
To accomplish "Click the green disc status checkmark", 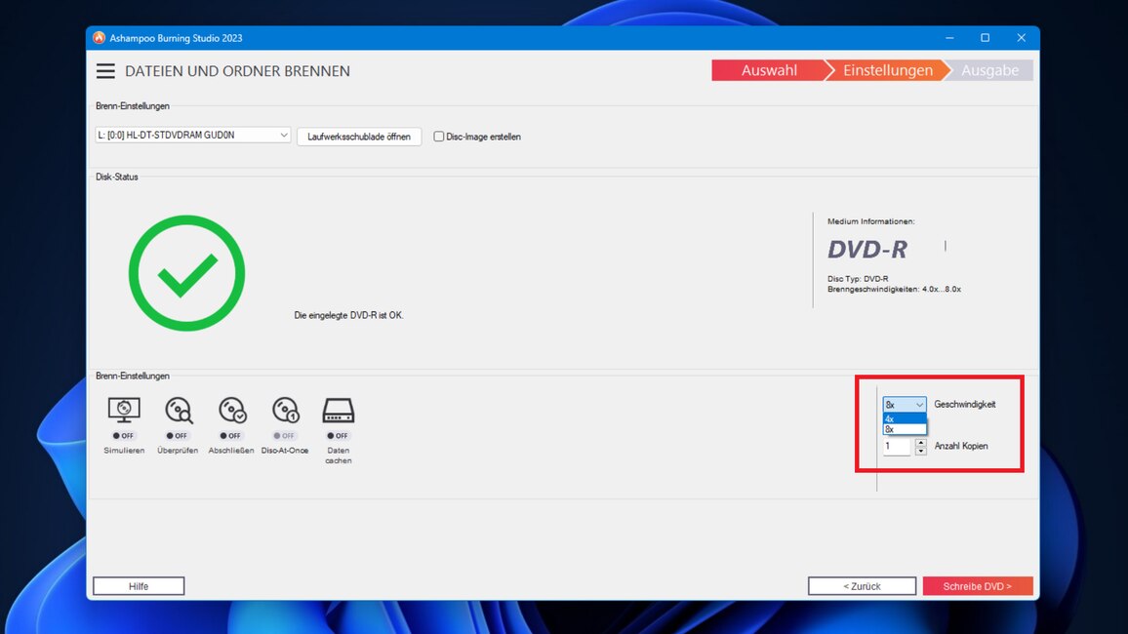I will [186, 273].
